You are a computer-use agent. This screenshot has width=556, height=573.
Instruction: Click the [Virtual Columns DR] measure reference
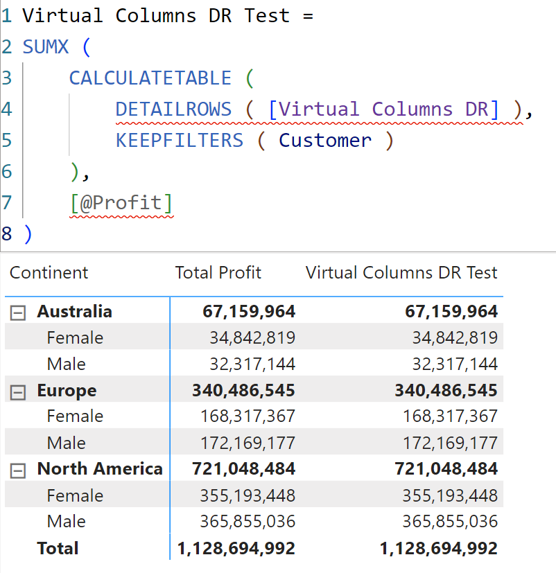[383, 109]
